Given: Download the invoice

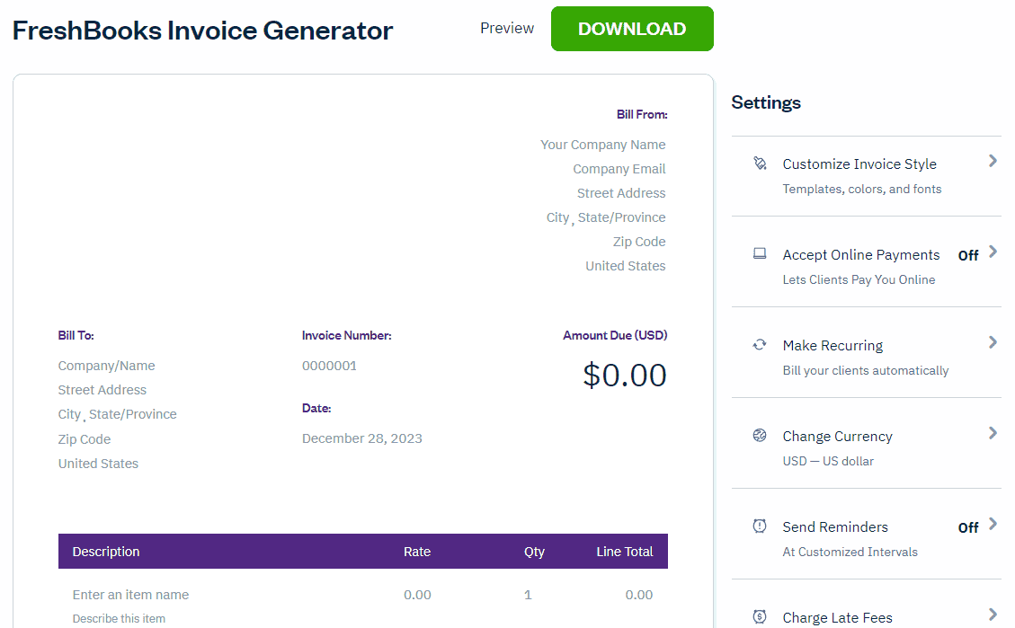Looking at the screenshot, I should 632,29.
